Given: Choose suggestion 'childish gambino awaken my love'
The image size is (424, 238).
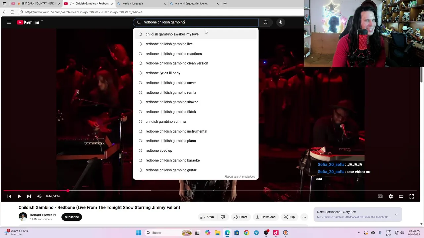Looking at the screenshot, I should [x=195, y=34].
